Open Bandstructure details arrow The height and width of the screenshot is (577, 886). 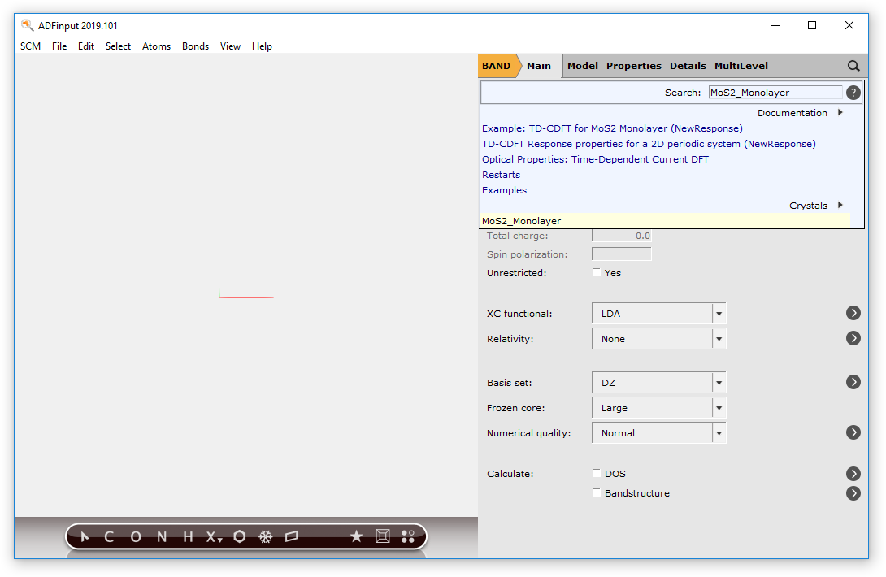[x=853, y=493]
